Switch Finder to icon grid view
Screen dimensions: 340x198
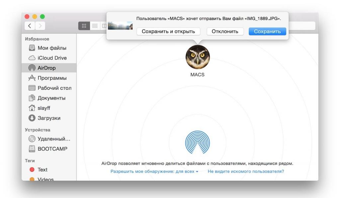click(84, 26)
